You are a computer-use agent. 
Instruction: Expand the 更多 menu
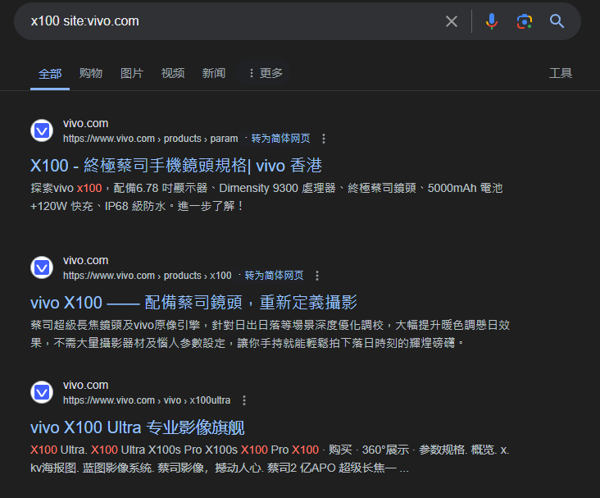click(266, 73)
